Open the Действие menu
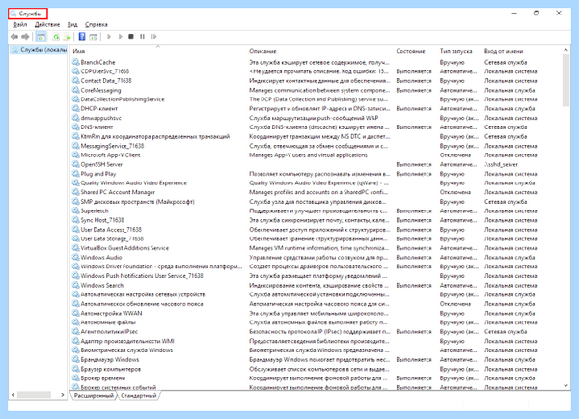Viewport: 579px width, 419px height. [47, 24]
